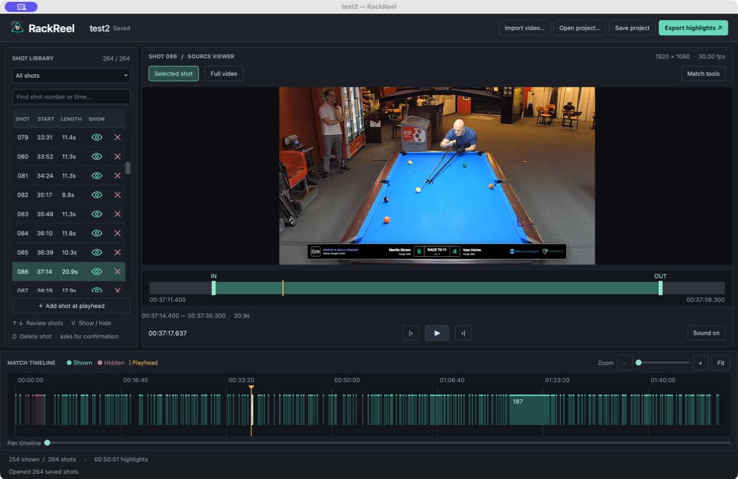The height and width of the screenshot is (479, 738).
Task: Delete shot 080 with red X
Action: 117,157
